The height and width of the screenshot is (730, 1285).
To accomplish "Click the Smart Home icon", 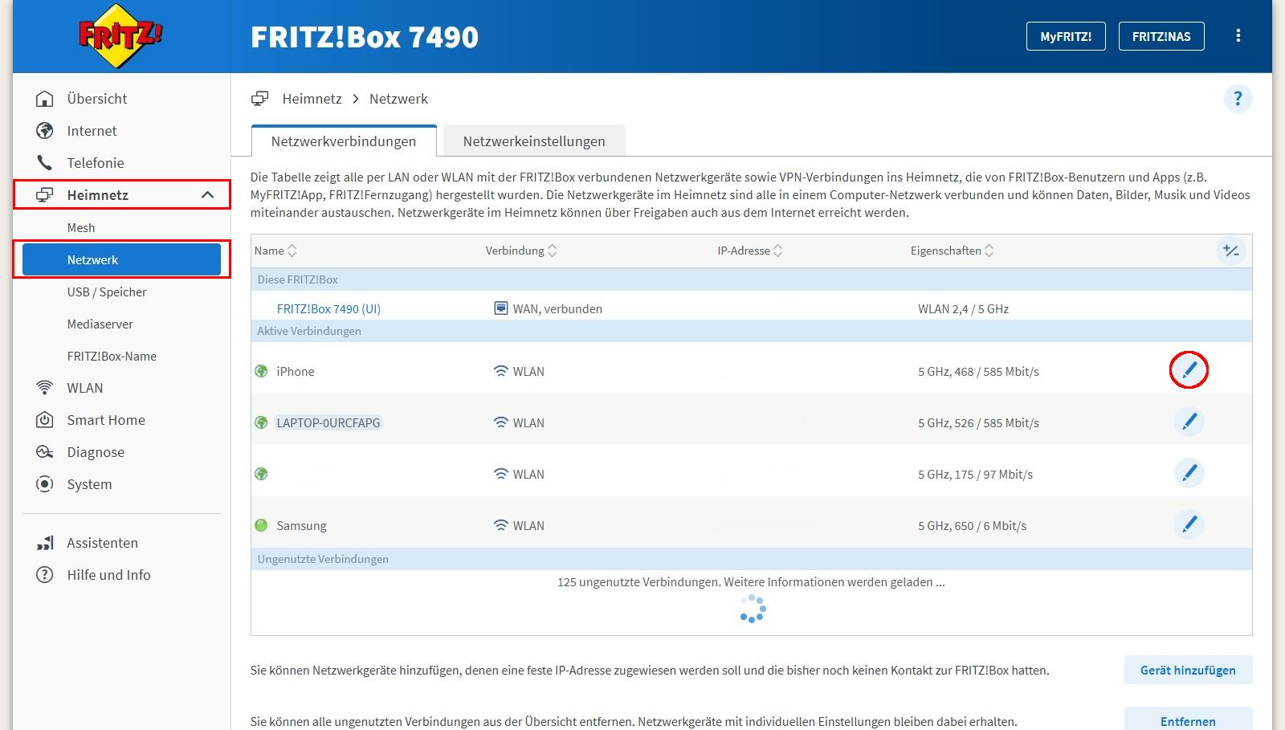I will [45, 420].
